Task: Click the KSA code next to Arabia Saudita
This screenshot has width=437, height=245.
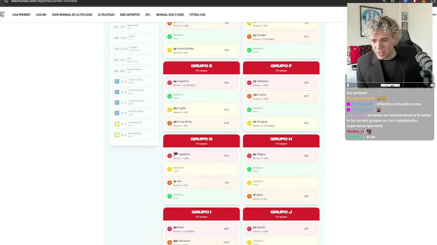Action: 227,50
